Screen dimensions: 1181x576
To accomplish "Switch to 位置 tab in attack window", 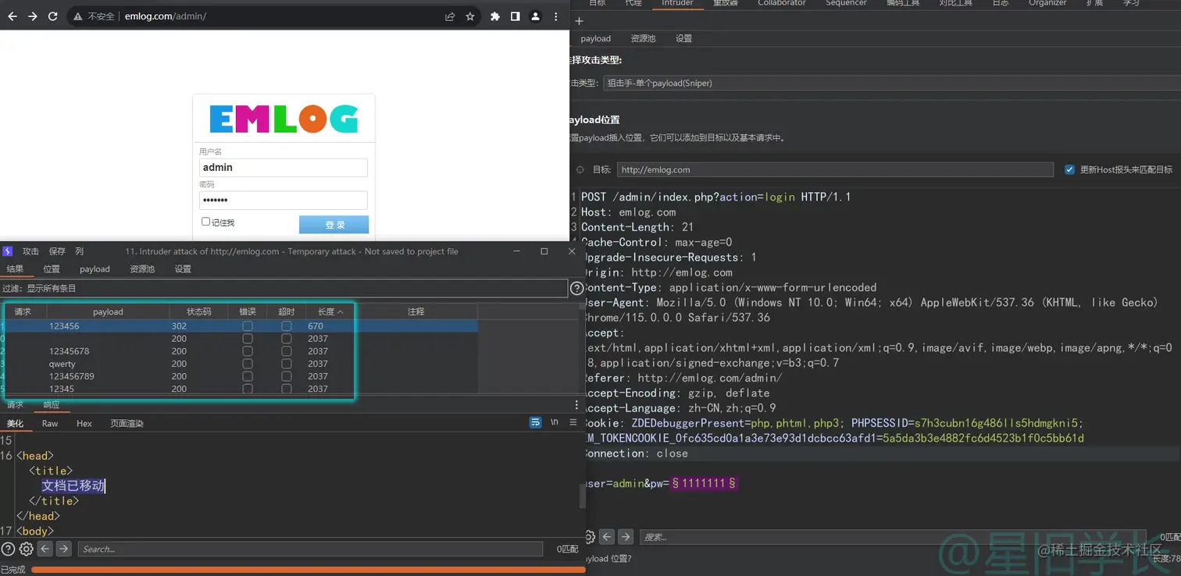I will click(52, 269).
